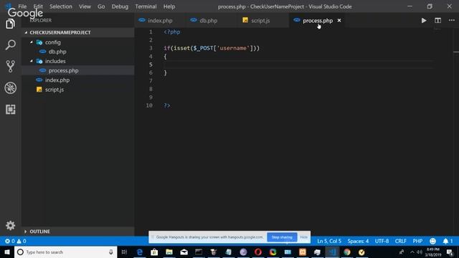Open the Search view in activity bar
The image size is (459, 258).
(10, 45)
